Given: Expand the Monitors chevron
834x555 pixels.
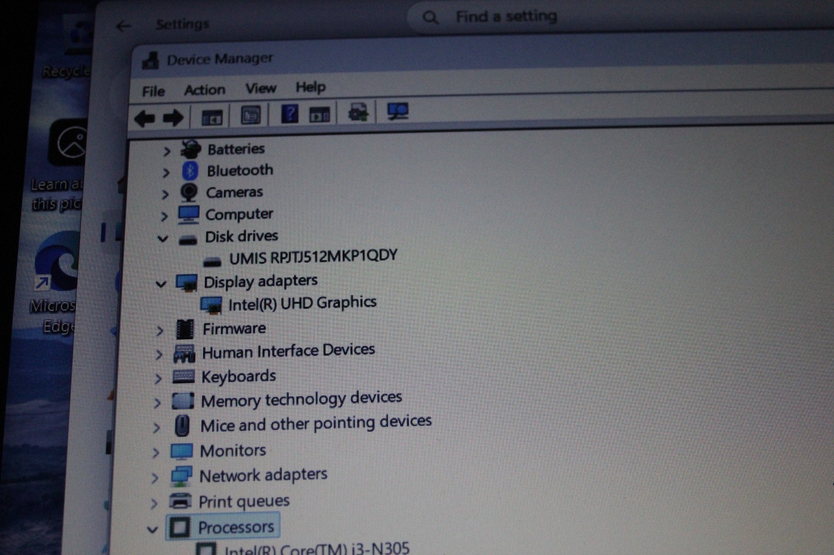Looking at the screenshot, I should pos(155,452).
